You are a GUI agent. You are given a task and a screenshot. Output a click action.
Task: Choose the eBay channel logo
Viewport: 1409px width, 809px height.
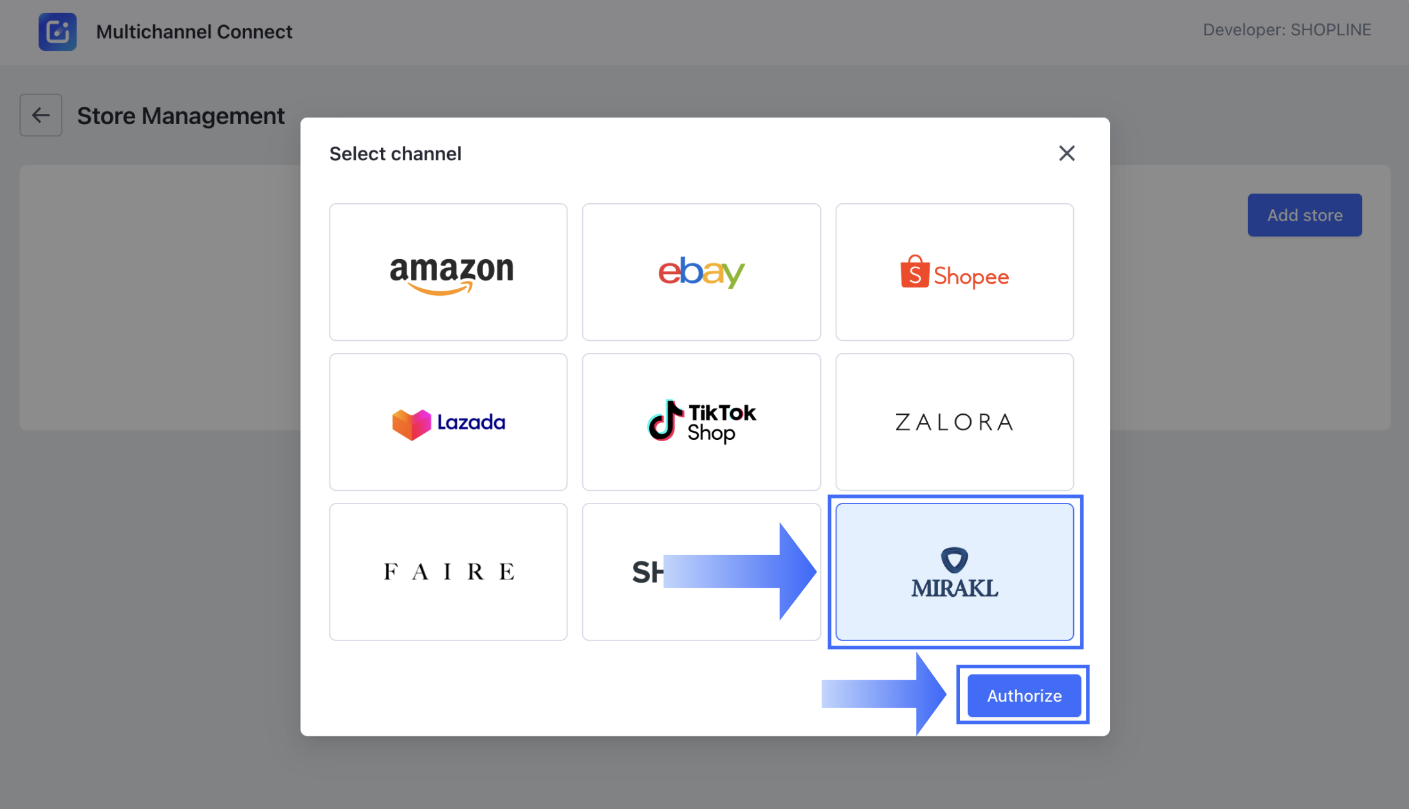point(701,272)
